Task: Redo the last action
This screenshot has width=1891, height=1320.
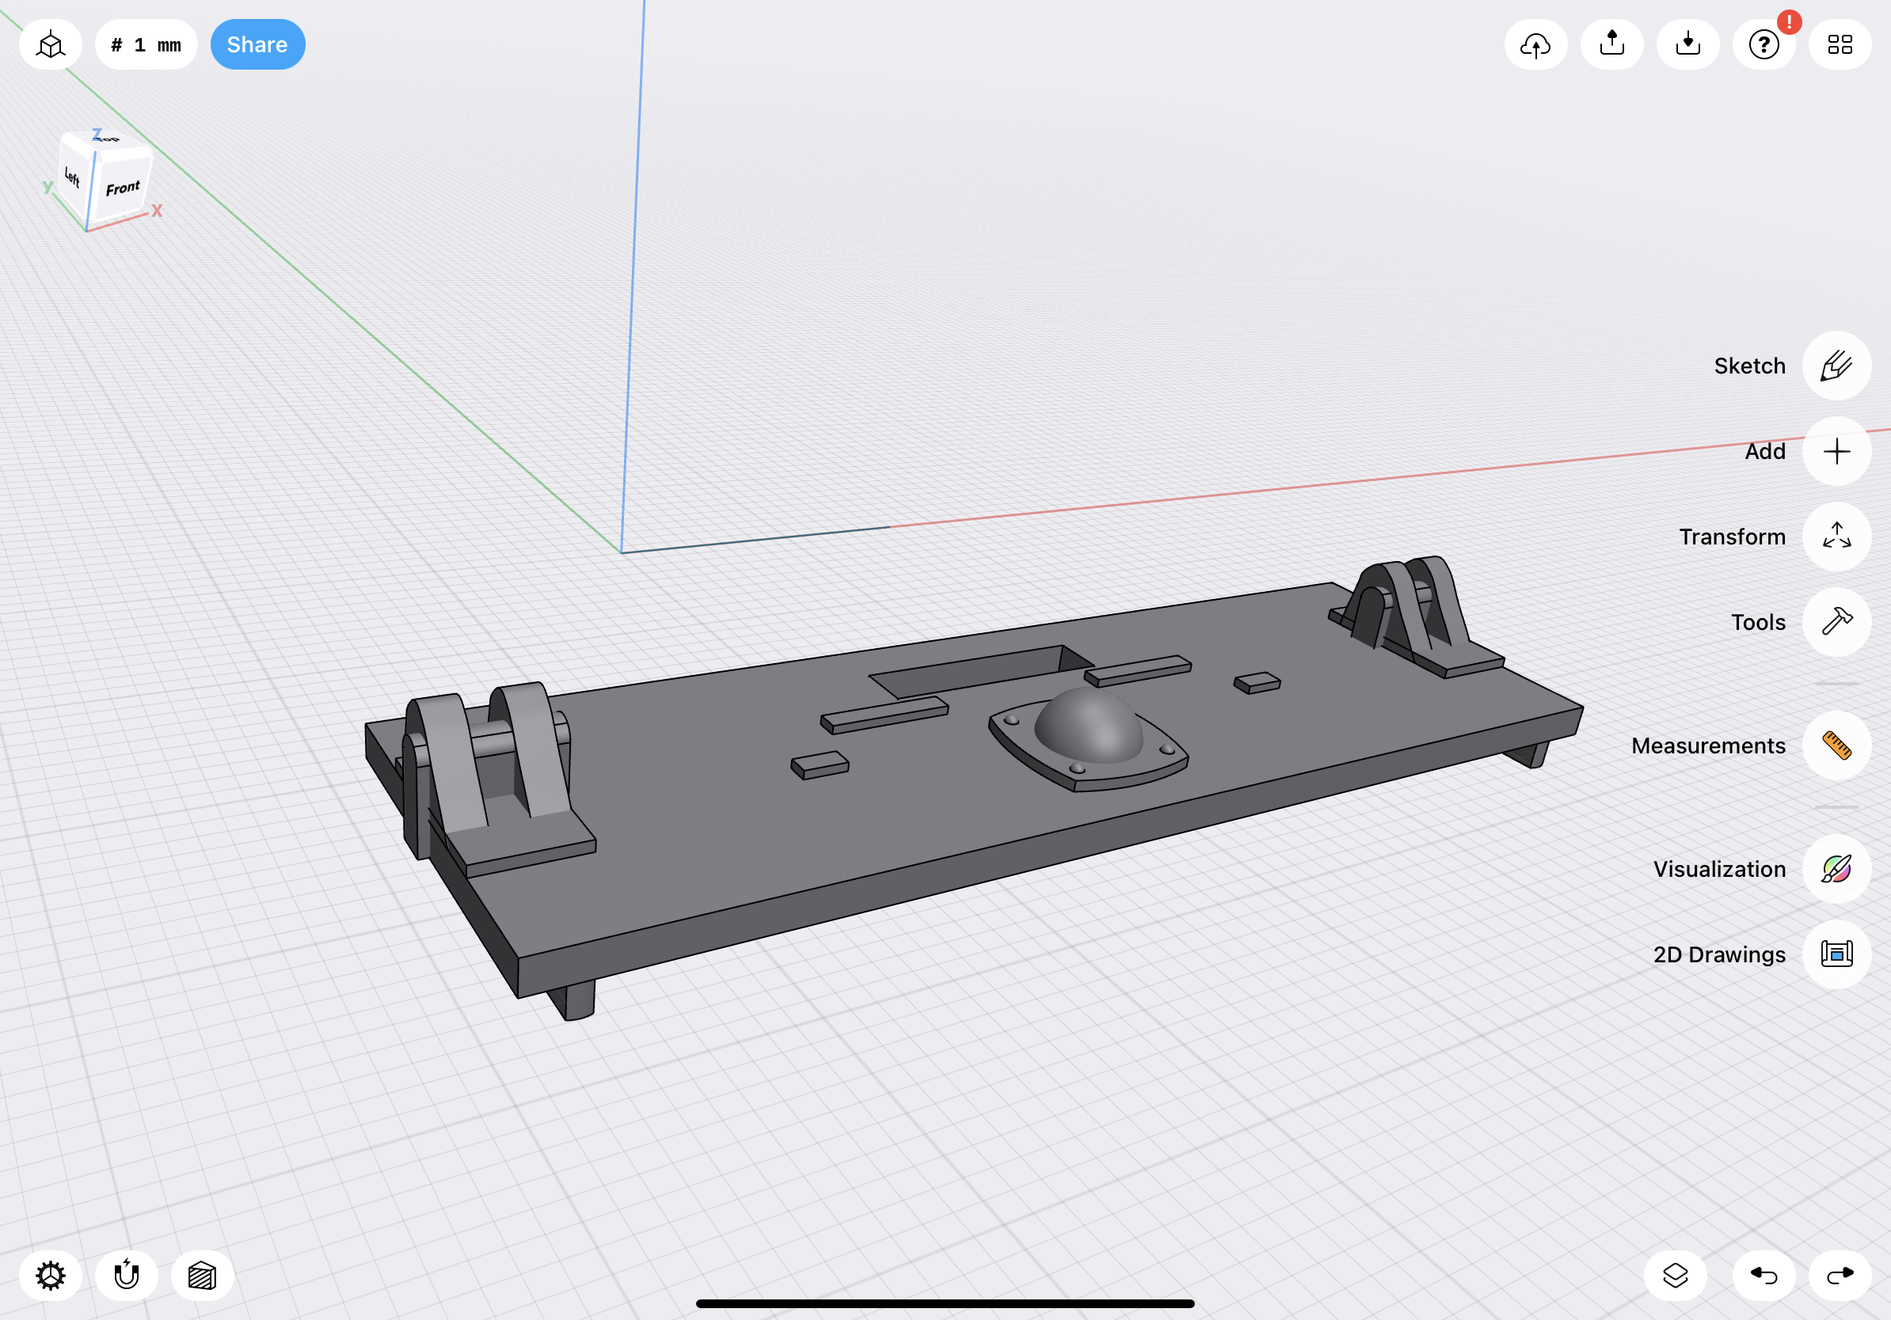Action: point(1840,1276)
